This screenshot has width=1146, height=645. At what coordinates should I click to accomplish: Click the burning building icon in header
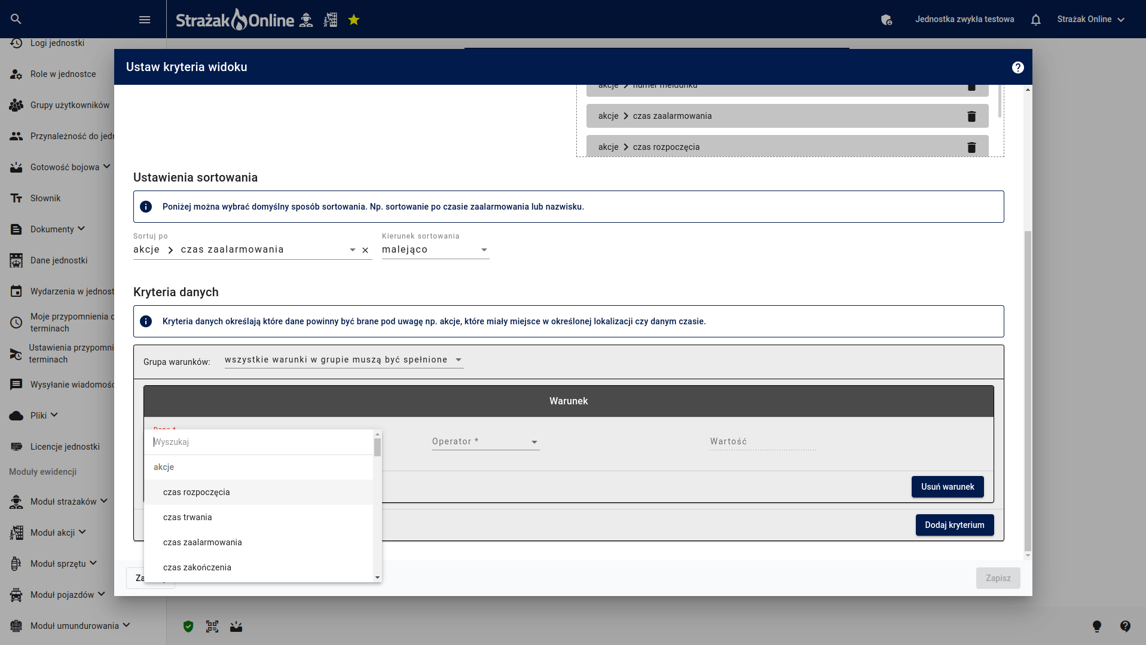click(331, 20)
